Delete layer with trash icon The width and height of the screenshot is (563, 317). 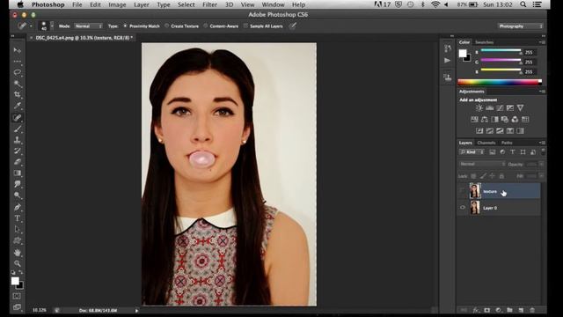(532, 310)
